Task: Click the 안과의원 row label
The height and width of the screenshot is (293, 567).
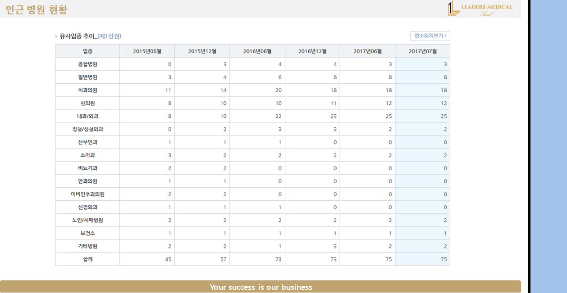Action: pos(87,181)
